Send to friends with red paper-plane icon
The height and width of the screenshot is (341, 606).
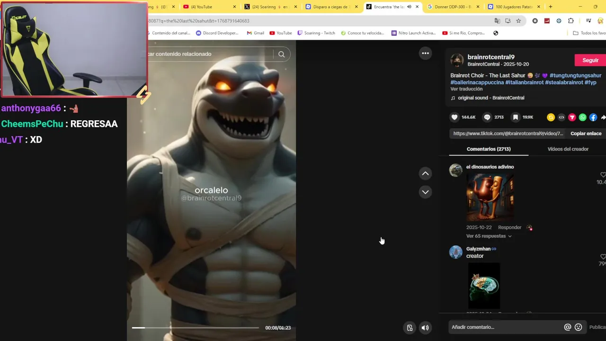pyautogui.click(x=572, y=117)
